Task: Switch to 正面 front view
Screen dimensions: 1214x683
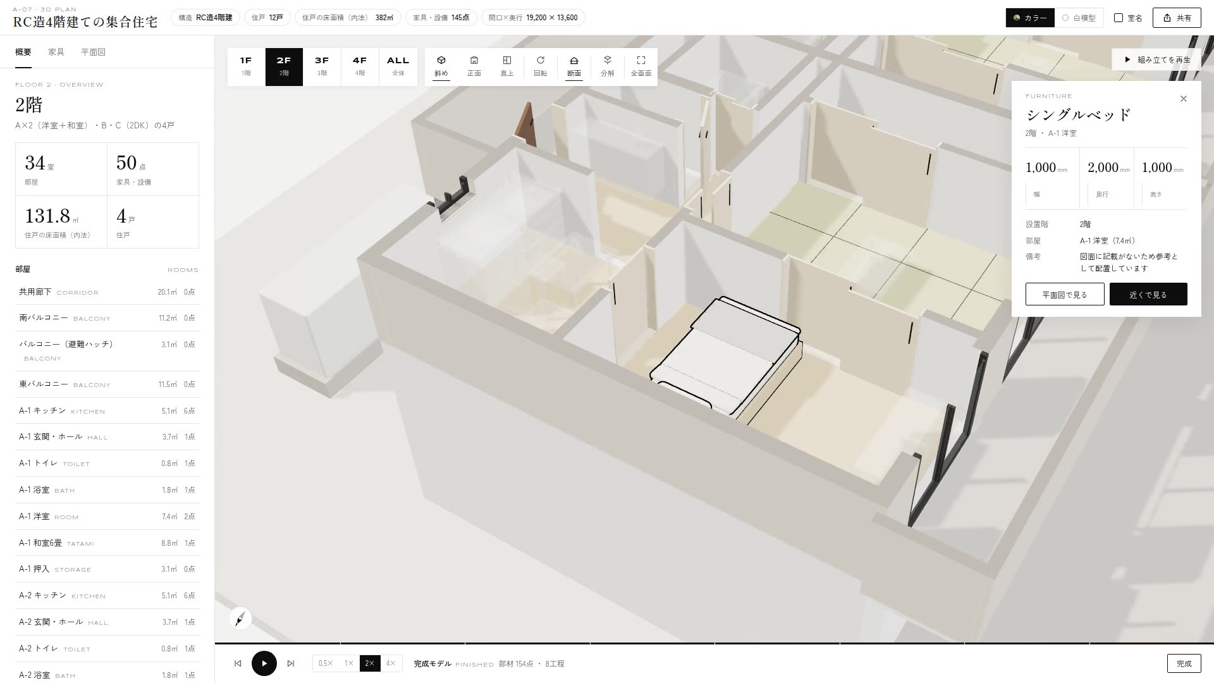Action: (474, 66)
